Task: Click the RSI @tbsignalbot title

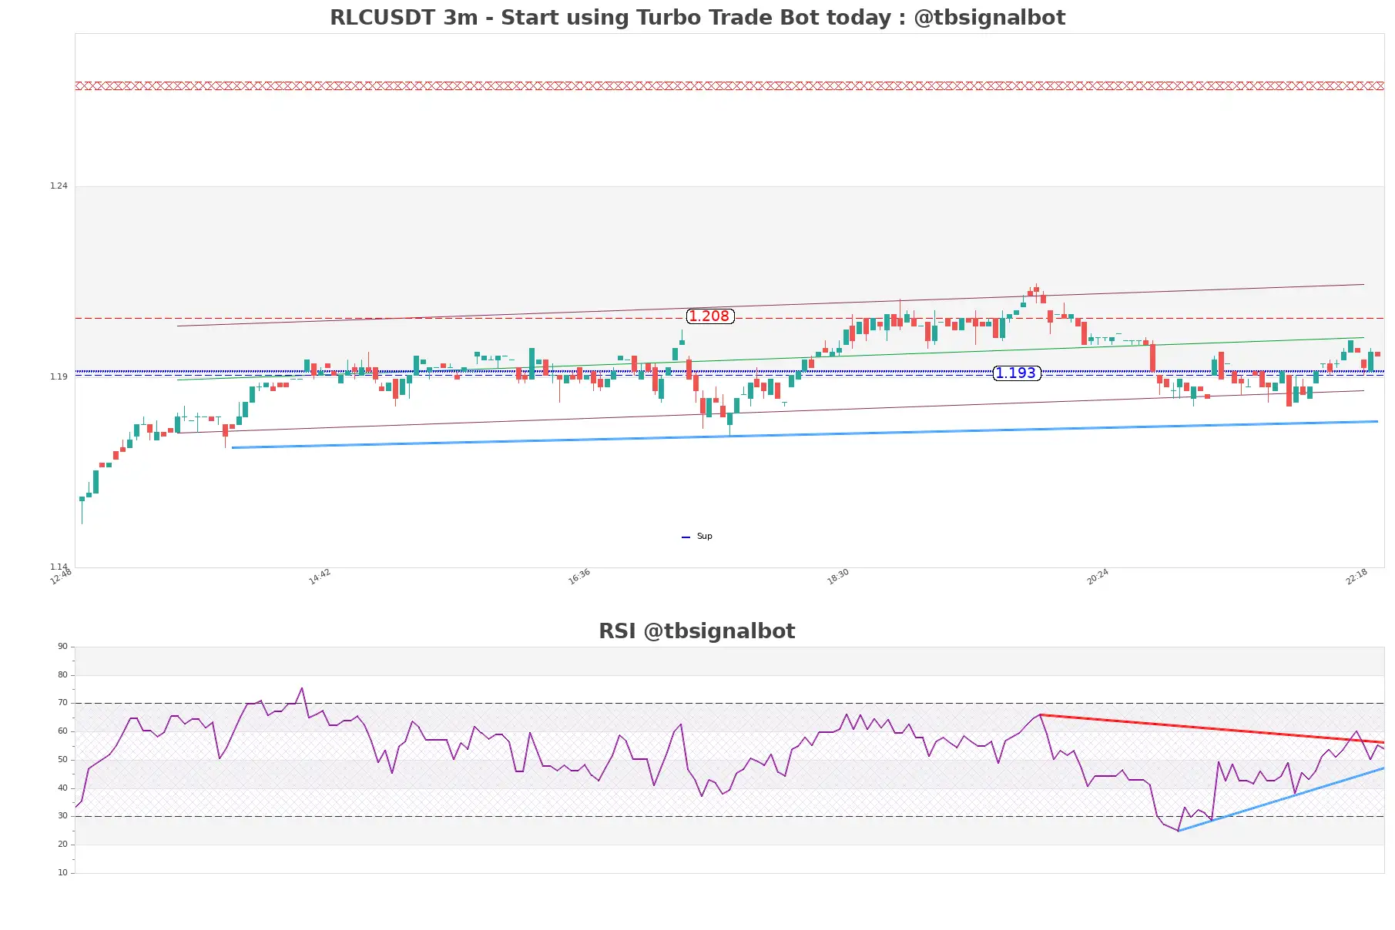Action: (x=697, y=631)
